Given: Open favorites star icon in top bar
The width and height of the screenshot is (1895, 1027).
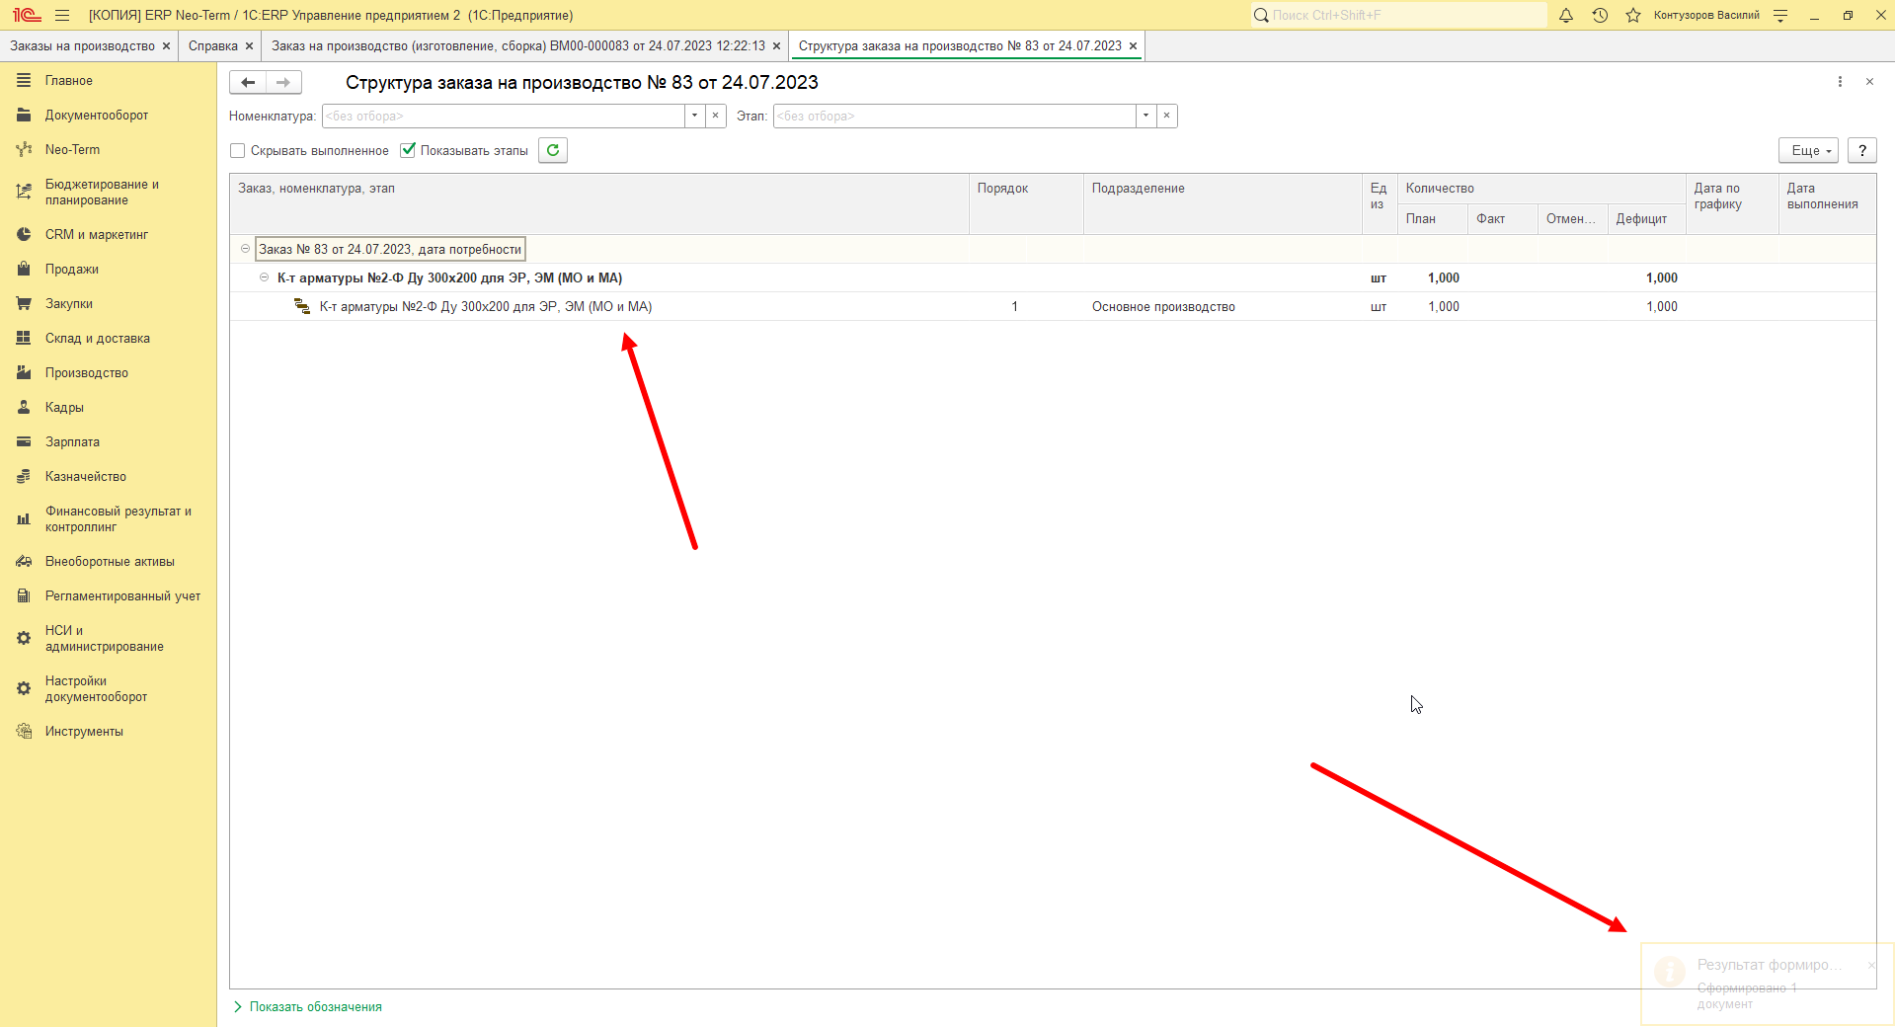Looking at the screenshot, I should click(1633, 15).
